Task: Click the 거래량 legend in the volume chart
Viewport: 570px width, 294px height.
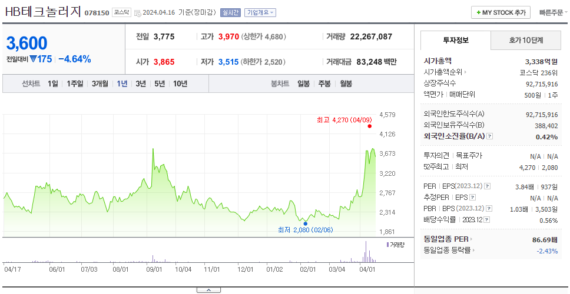Action: (396, 245)
